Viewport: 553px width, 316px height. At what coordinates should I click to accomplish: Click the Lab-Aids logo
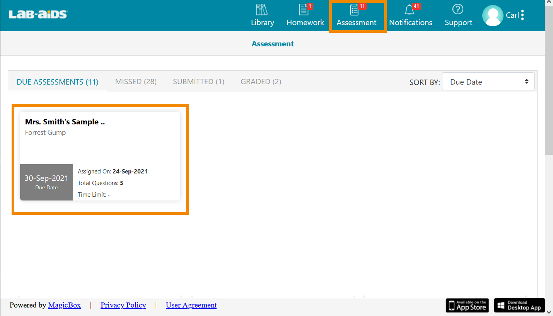pos(38,15)
